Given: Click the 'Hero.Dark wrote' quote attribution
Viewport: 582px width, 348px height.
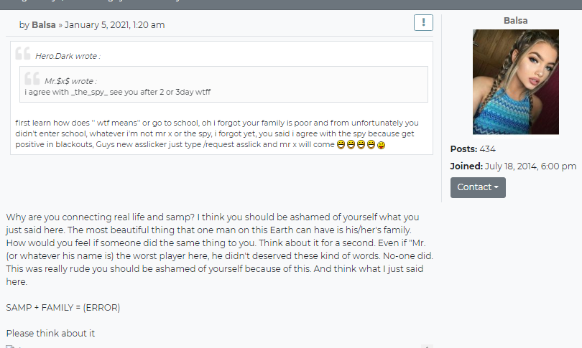Looking at the screenshot, I should click(68, 56).
